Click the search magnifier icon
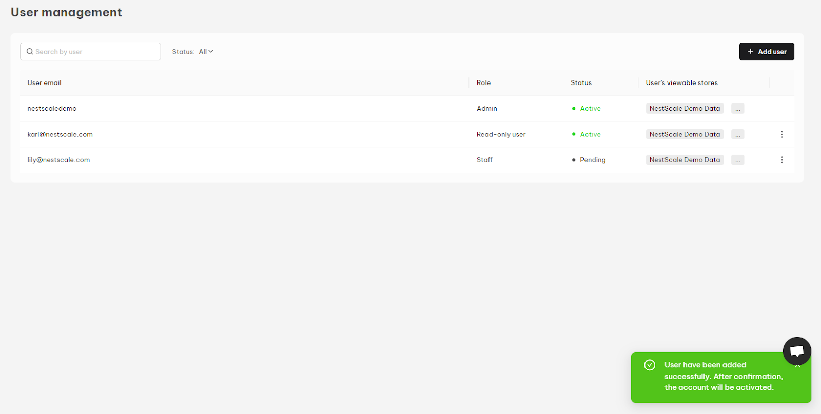The image size is (821, 414). coord(30,52)
